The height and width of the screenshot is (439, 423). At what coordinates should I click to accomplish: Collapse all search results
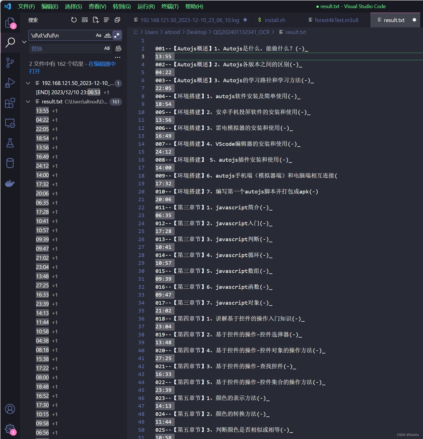click(x=117, y=20)
